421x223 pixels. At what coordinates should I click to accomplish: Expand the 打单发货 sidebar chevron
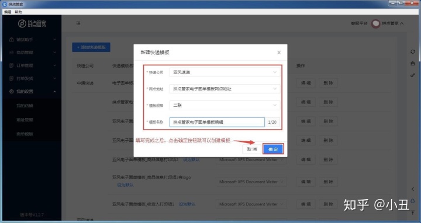pos(55,79)
